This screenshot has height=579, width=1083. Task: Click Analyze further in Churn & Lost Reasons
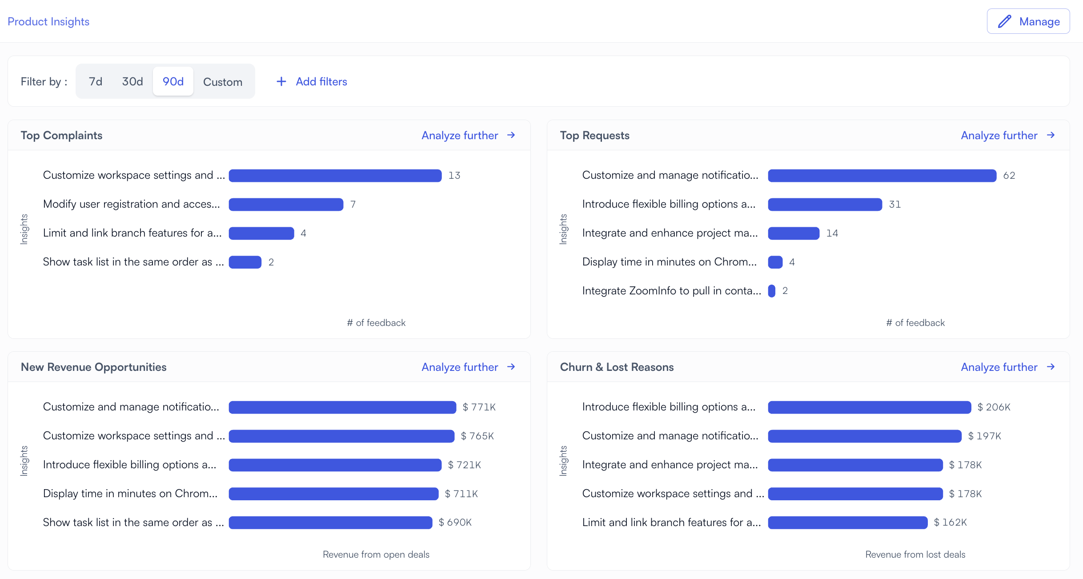pyautogui.click(x=999, y=367)
